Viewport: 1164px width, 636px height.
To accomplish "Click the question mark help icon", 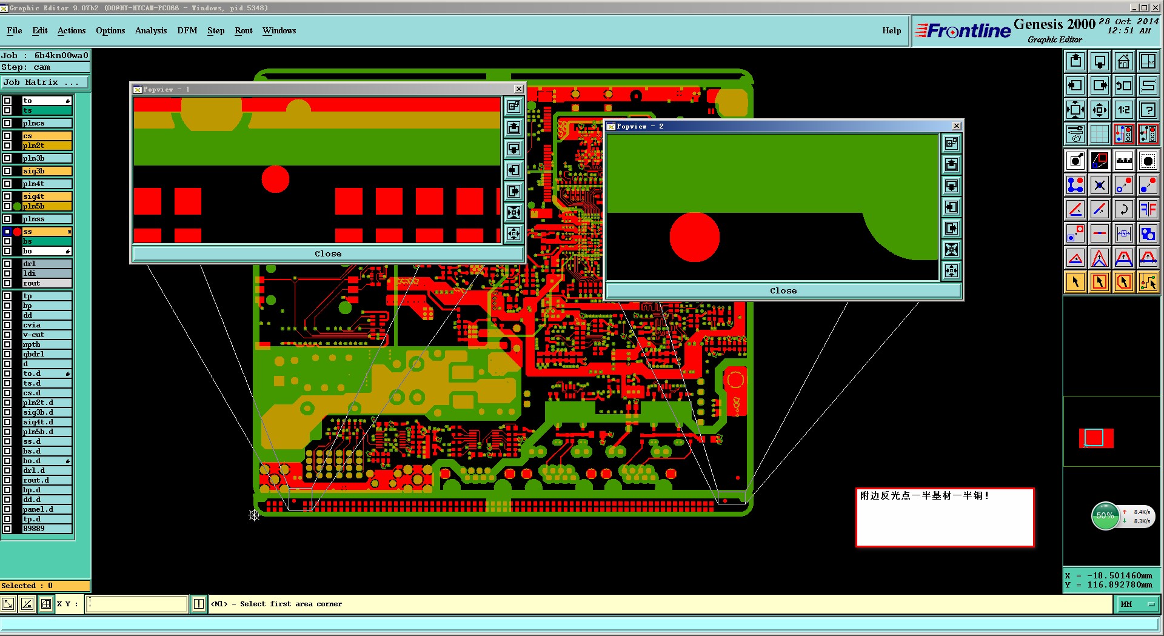I will coord(1148,110).
